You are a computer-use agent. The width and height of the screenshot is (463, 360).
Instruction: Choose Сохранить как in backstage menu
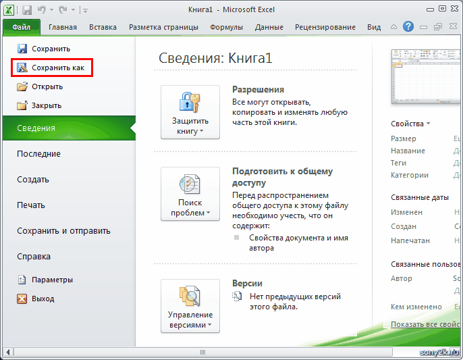pos(52,68)
